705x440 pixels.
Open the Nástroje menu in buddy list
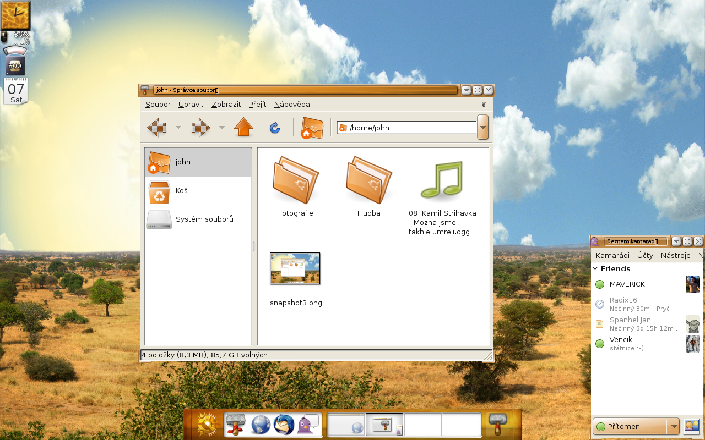point(676,255)
